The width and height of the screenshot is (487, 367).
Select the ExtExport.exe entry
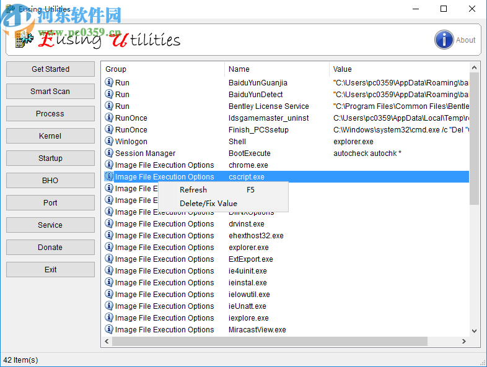coord(251,259)
